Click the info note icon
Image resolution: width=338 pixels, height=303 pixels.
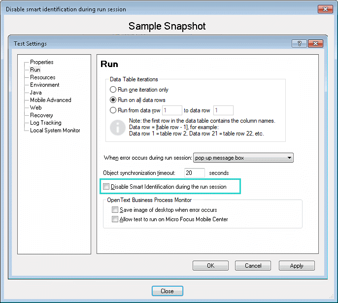[118, 126]
